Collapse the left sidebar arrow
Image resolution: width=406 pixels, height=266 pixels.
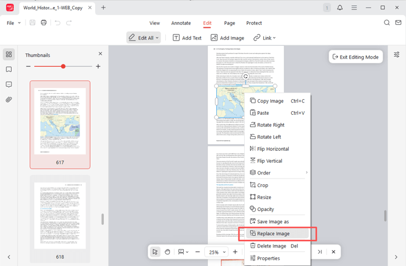click(x=9, y=257)
